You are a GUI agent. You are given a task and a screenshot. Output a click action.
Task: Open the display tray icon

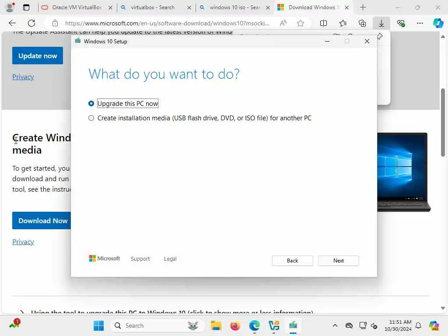pyautogui.click(x=363, y=325)
